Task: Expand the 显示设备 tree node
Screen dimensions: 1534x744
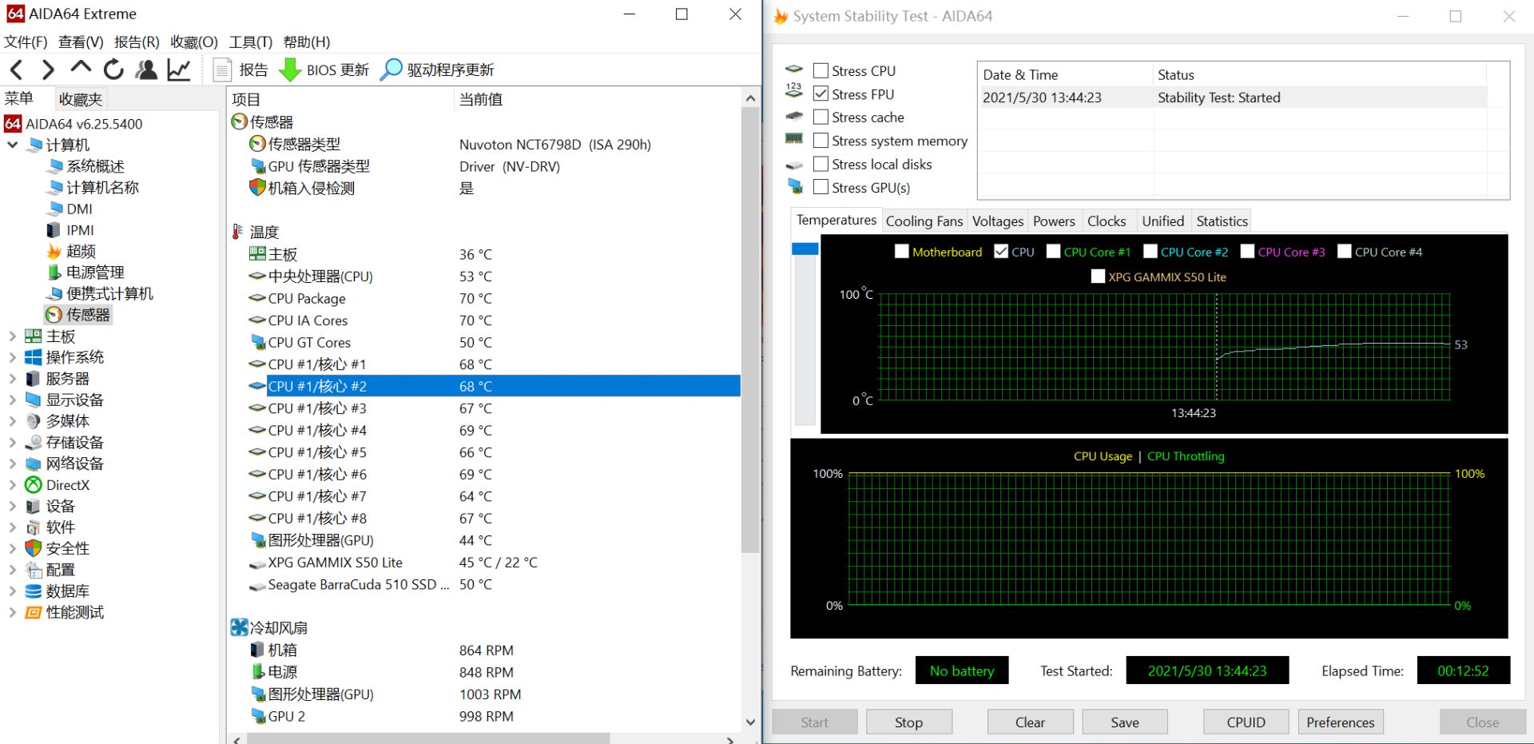Action: point(13,400)
